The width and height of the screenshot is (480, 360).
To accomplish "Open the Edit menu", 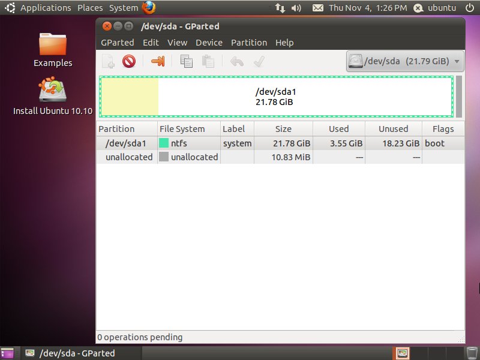I will click(151, 43).
